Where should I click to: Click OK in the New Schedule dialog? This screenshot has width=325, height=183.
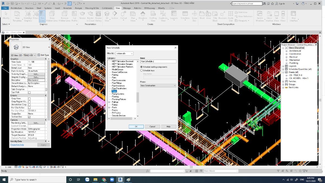136,126
